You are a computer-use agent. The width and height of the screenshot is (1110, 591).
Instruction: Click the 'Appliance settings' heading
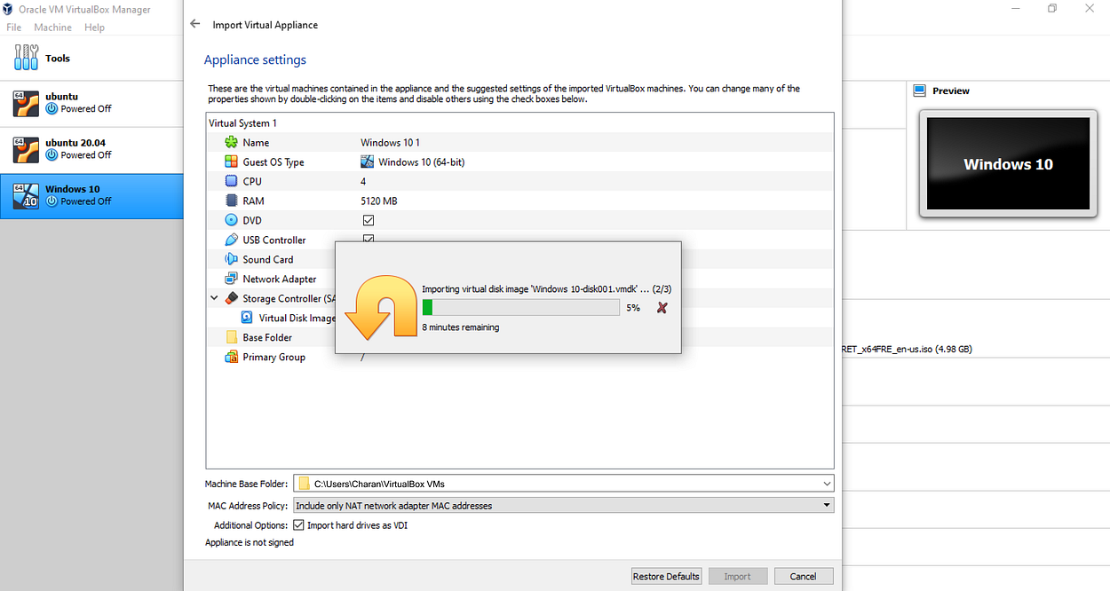(x=255, y=59)
